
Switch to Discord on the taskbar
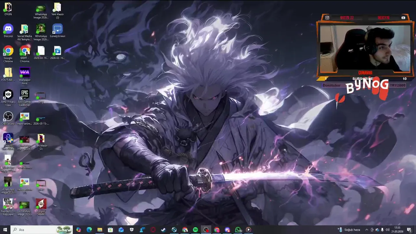coord(227,230)
